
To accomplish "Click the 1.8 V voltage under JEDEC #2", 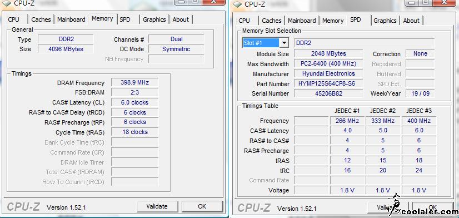I will (x=383, y=190).
